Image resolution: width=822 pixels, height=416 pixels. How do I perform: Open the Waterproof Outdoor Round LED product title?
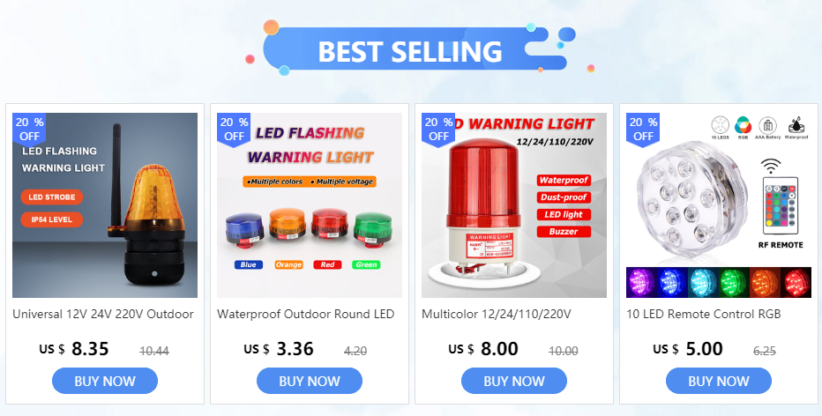306,315
